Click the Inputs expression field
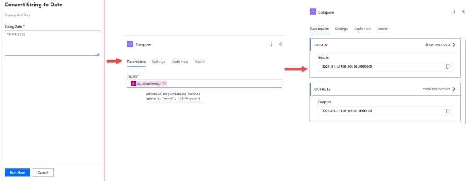 (204, 83)
